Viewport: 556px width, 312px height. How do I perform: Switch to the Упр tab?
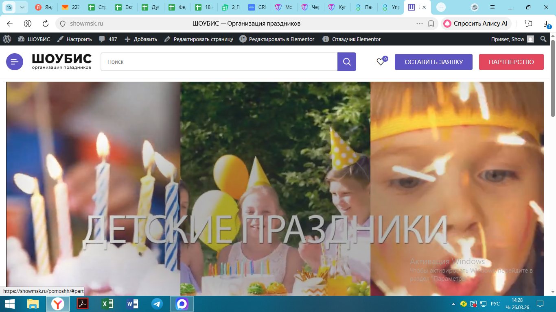point(390,7)
